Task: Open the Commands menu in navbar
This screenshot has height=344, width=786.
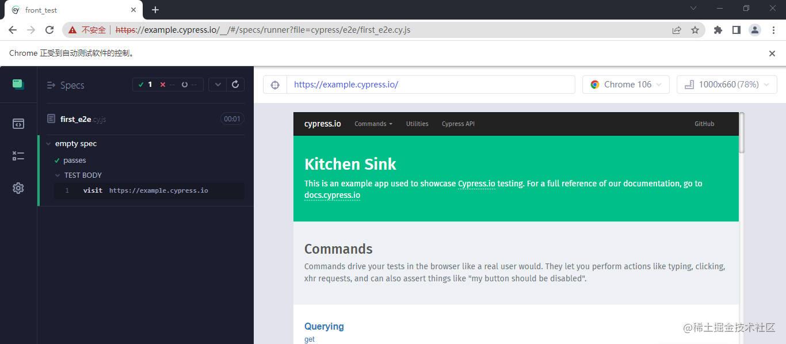Action: (373, 124)
